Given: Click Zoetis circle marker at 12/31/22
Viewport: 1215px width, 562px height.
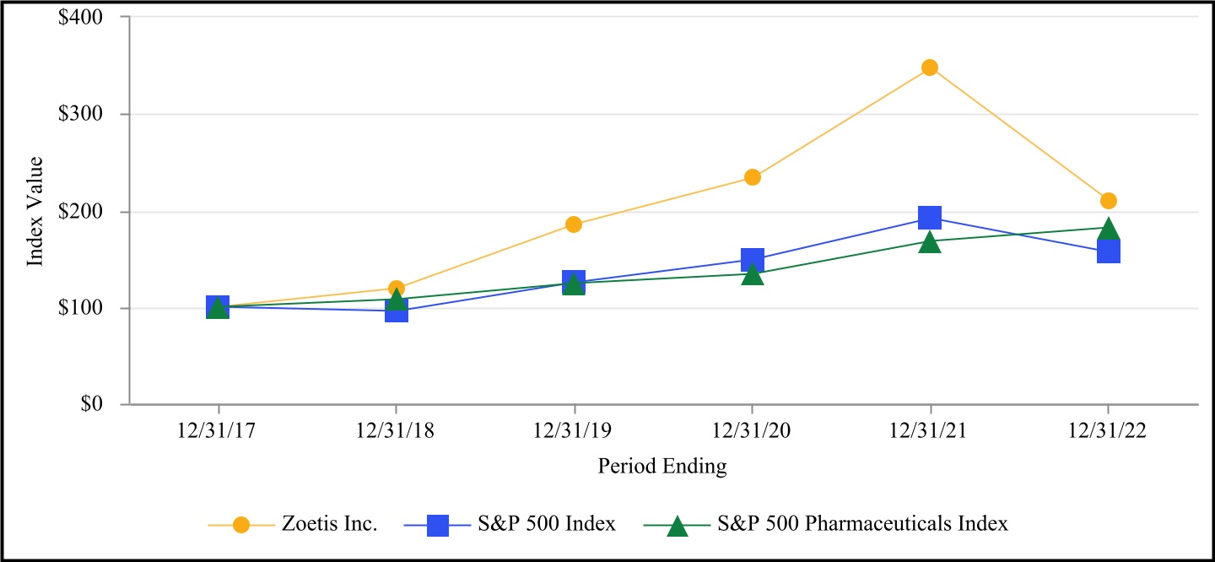Looking at the screenshot, I should 1109,201.
